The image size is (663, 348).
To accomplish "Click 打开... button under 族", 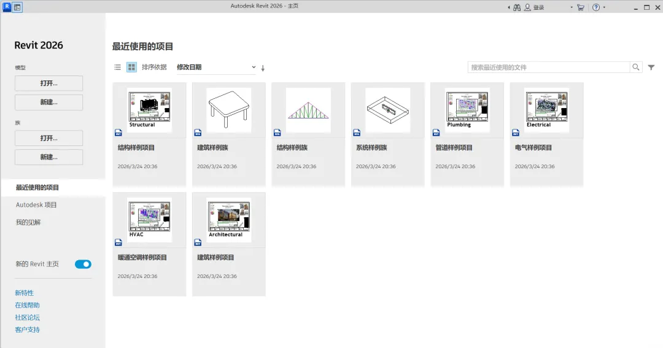I will (48, 138).
